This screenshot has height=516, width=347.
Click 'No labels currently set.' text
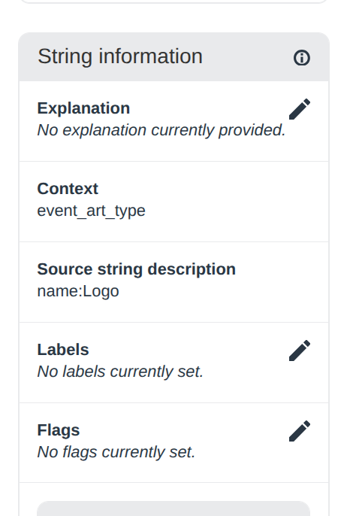(x=120, y=372)
